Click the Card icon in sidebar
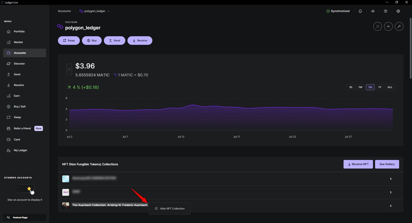The image size is (412, 223). [9, 140]
